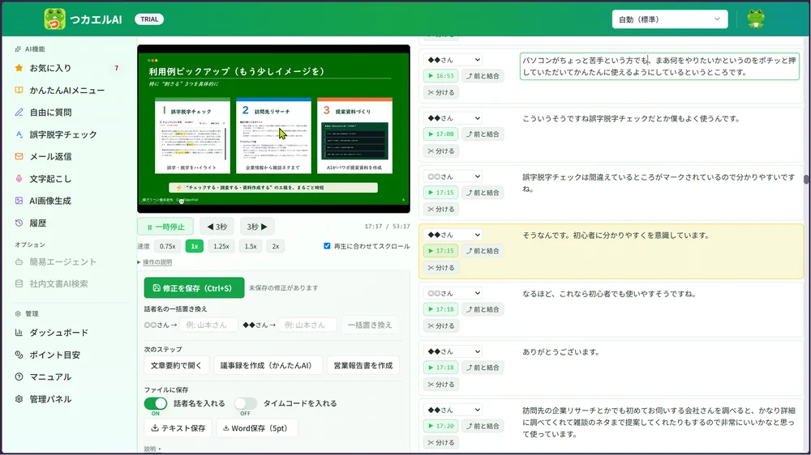Set playback speed to 1.25x
The image size is (811, 455).
coord(221,246)
